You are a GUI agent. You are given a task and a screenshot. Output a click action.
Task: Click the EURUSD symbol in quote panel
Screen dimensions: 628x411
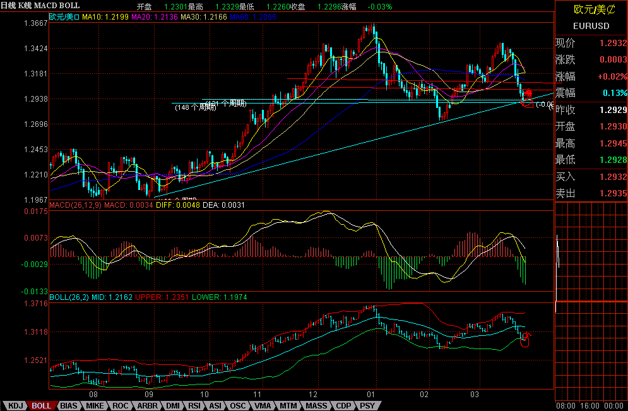point(591,26)
